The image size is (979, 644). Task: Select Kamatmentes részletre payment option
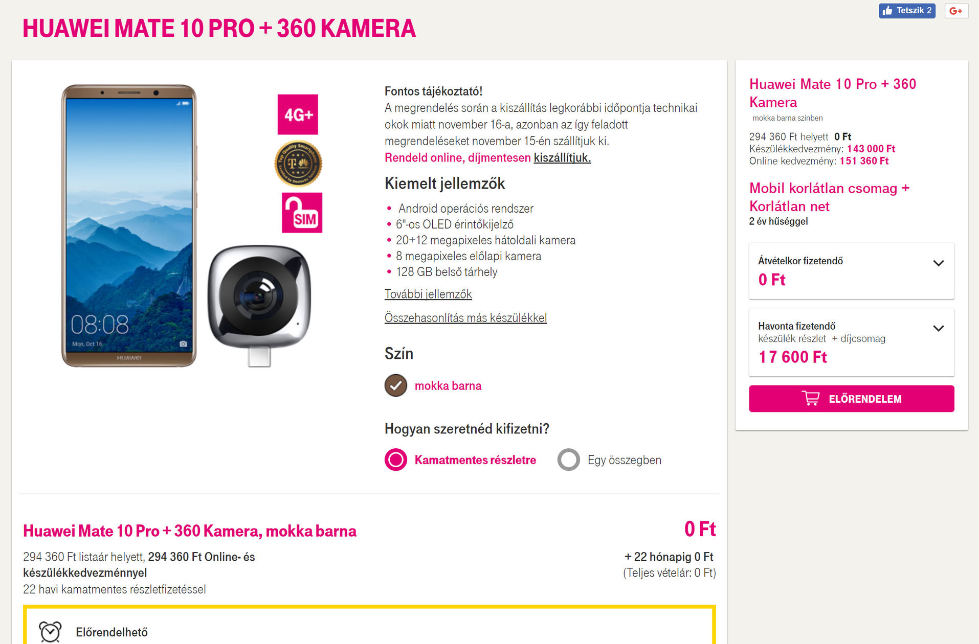coord(396,459)
